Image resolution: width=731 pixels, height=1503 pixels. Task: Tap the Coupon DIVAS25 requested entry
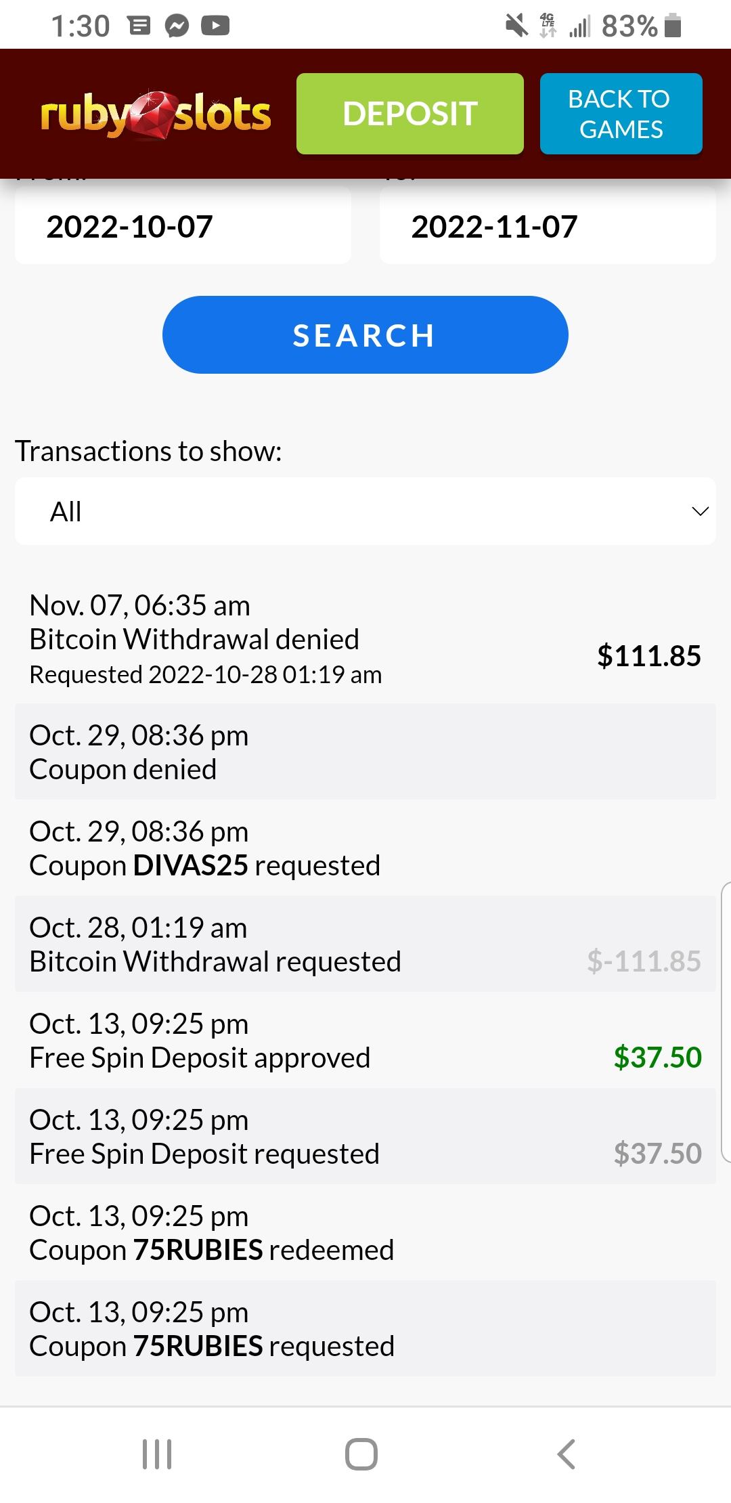point(365,848)
